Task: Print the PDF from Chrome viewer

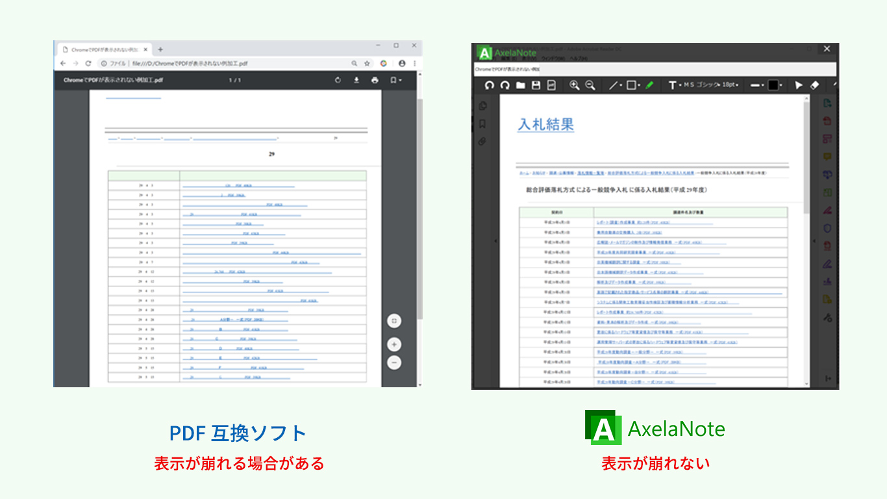Action: pos(375,81)
